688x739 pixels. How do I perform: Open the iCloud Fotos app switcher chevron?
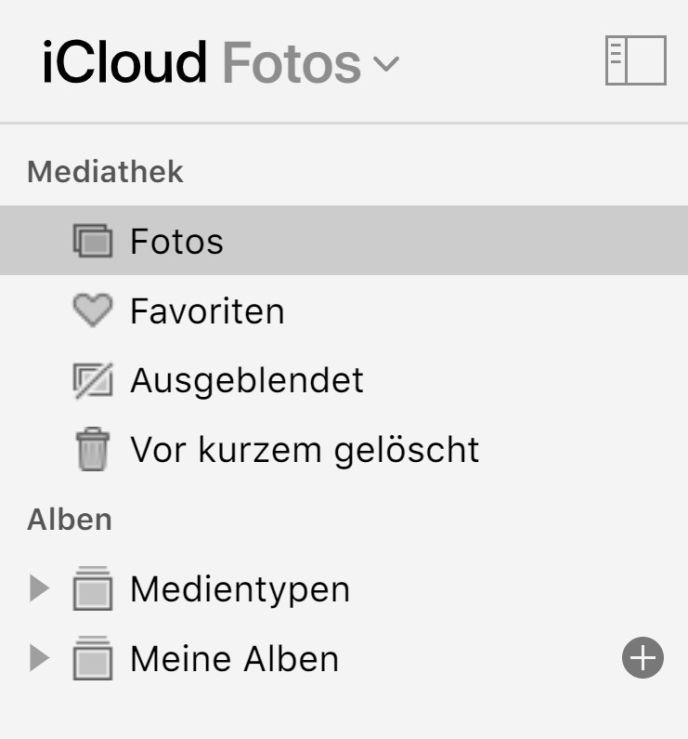tap(385, 64)
